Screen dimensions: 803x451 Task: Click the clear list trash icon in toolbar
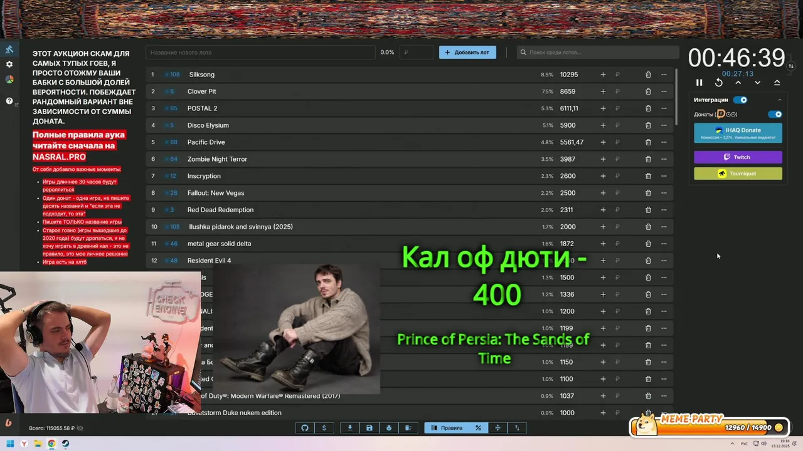(408, 428)
